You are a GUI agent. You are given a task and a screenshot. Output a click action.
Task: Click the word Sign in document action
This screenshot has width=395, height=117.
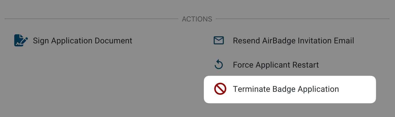pos(41,41)
